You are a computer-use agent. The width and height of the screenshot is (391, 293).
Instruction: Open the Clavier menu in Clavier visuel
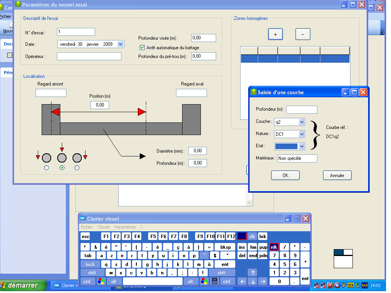click(104, 227)
